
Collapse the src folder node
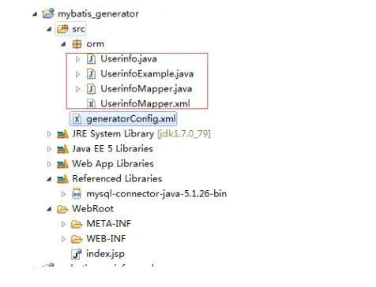49,29
